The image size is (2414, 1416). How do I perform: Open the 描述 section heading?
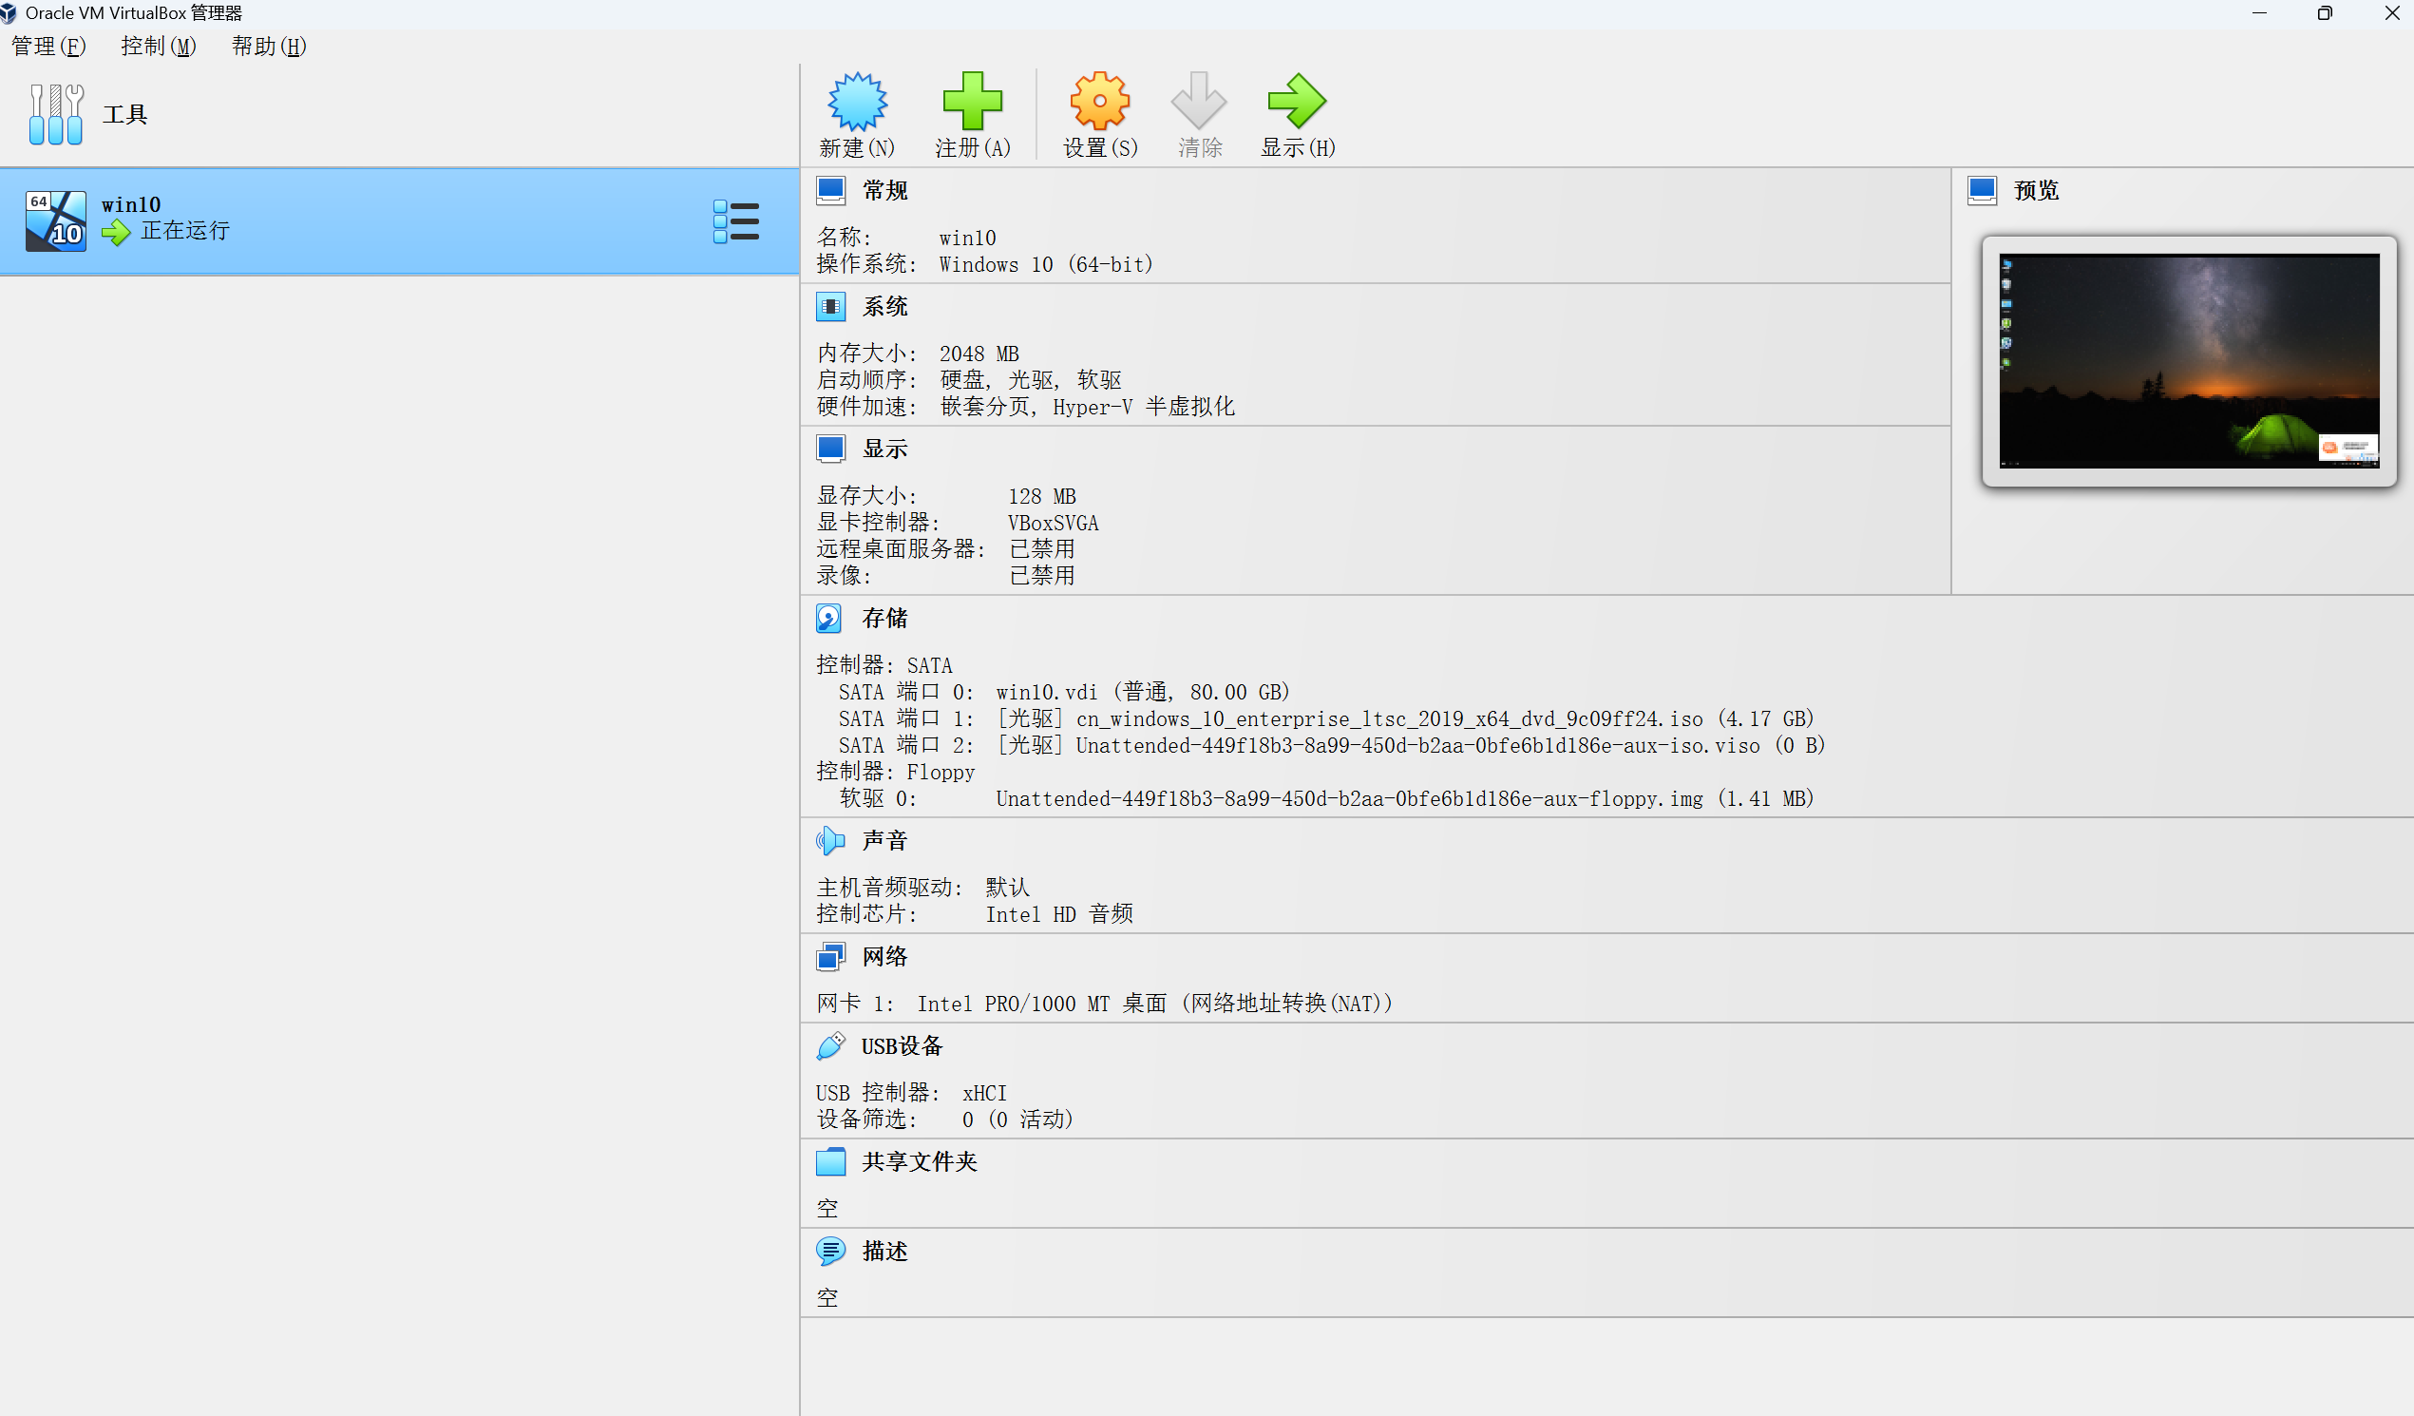click(884, 1252)
